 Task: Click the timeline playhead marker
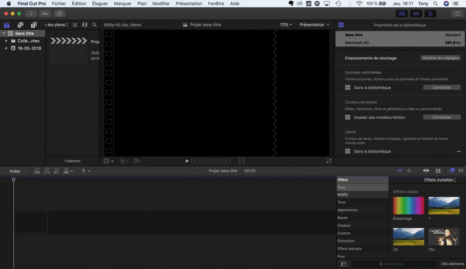click(x=13, y=180)
